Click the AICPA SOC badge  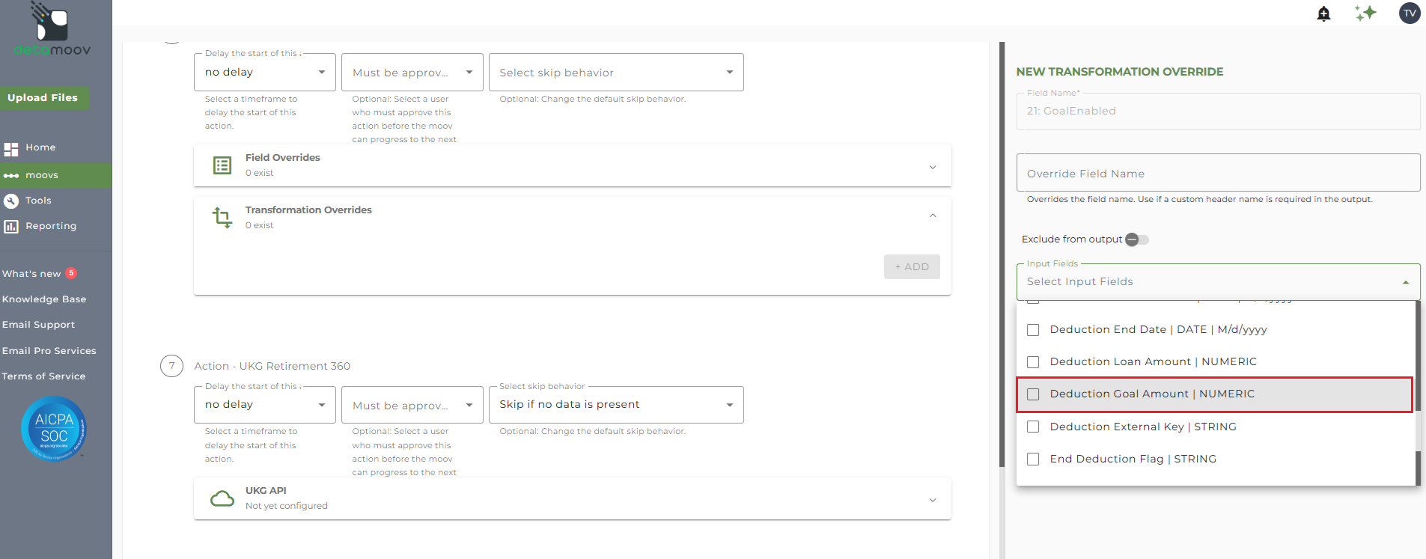pos(54,428)
